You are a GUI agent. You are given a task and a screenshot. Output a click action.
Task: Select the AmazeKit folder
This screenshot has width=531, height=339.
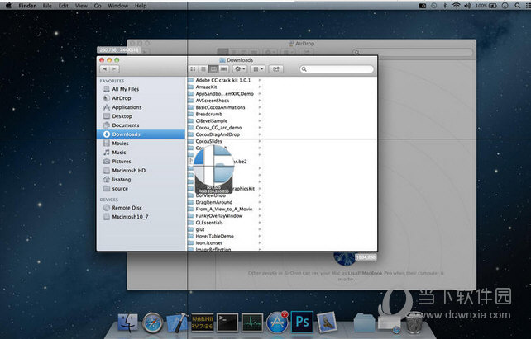coord(206,87)
